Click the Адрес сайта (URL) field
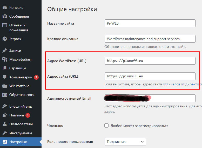 click(x=150, y=76)
